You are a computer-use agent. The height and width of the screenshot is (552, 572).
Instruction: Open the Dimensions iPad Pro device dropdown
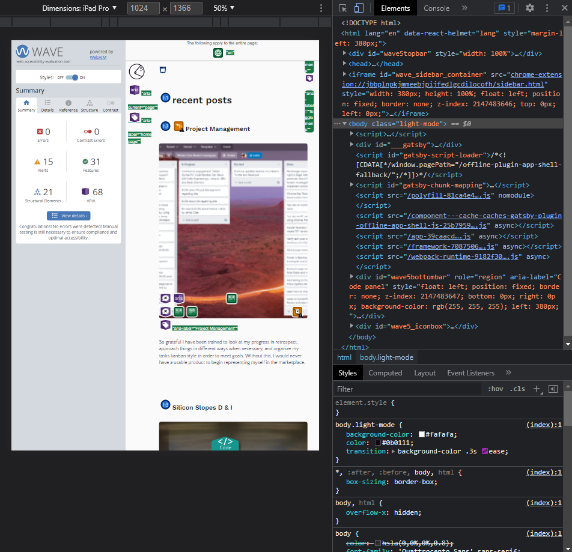pos(79,8)
